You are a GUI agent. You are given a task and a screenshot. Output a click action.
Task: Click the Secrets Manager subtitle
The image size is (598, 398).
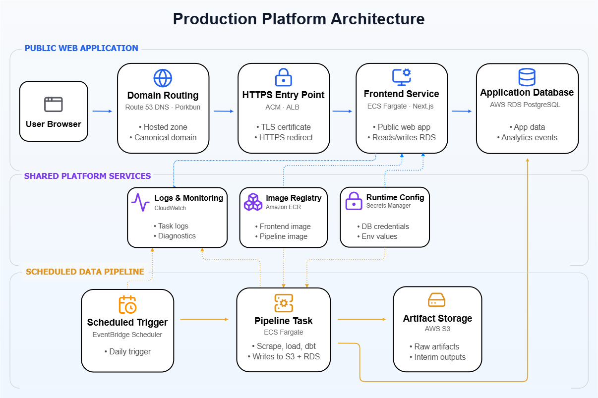pos(388,206)
